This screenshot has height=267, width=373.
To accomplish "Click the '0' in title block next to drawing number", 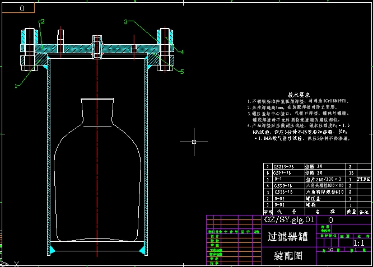I will (330, 220).
